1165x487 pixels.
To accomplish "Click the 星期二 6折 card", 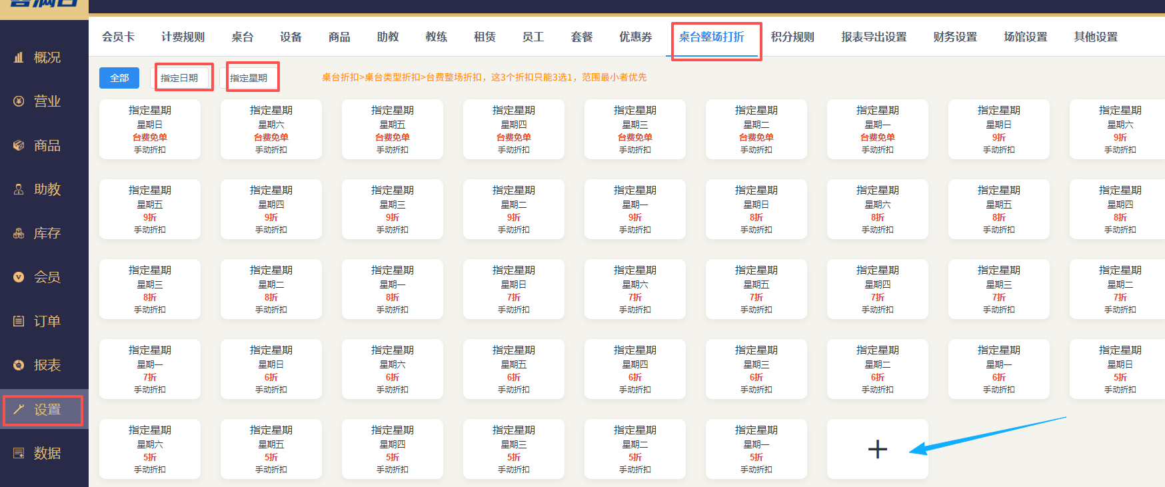I will (x=878, y=369).
